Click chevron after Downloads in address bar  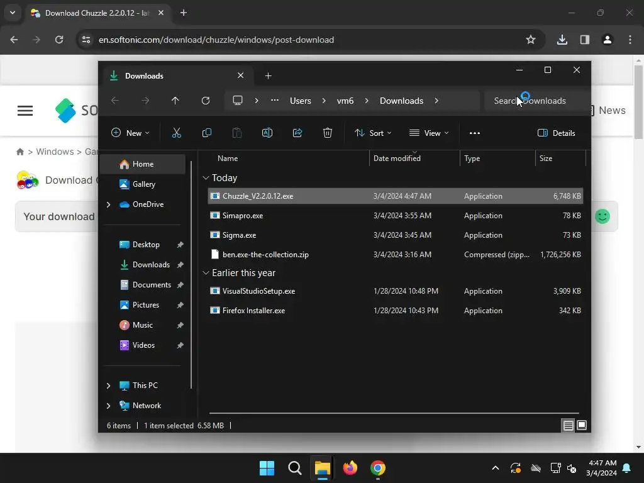point(436,101)
